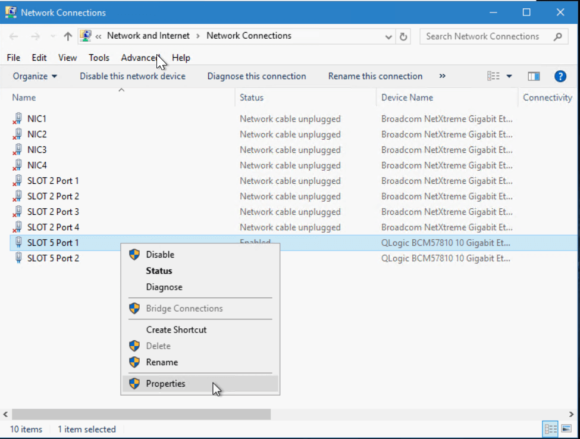This screenshot has height=439, width=580.
Task: Toggle the preview pane icon
Action: coord(534,76)
